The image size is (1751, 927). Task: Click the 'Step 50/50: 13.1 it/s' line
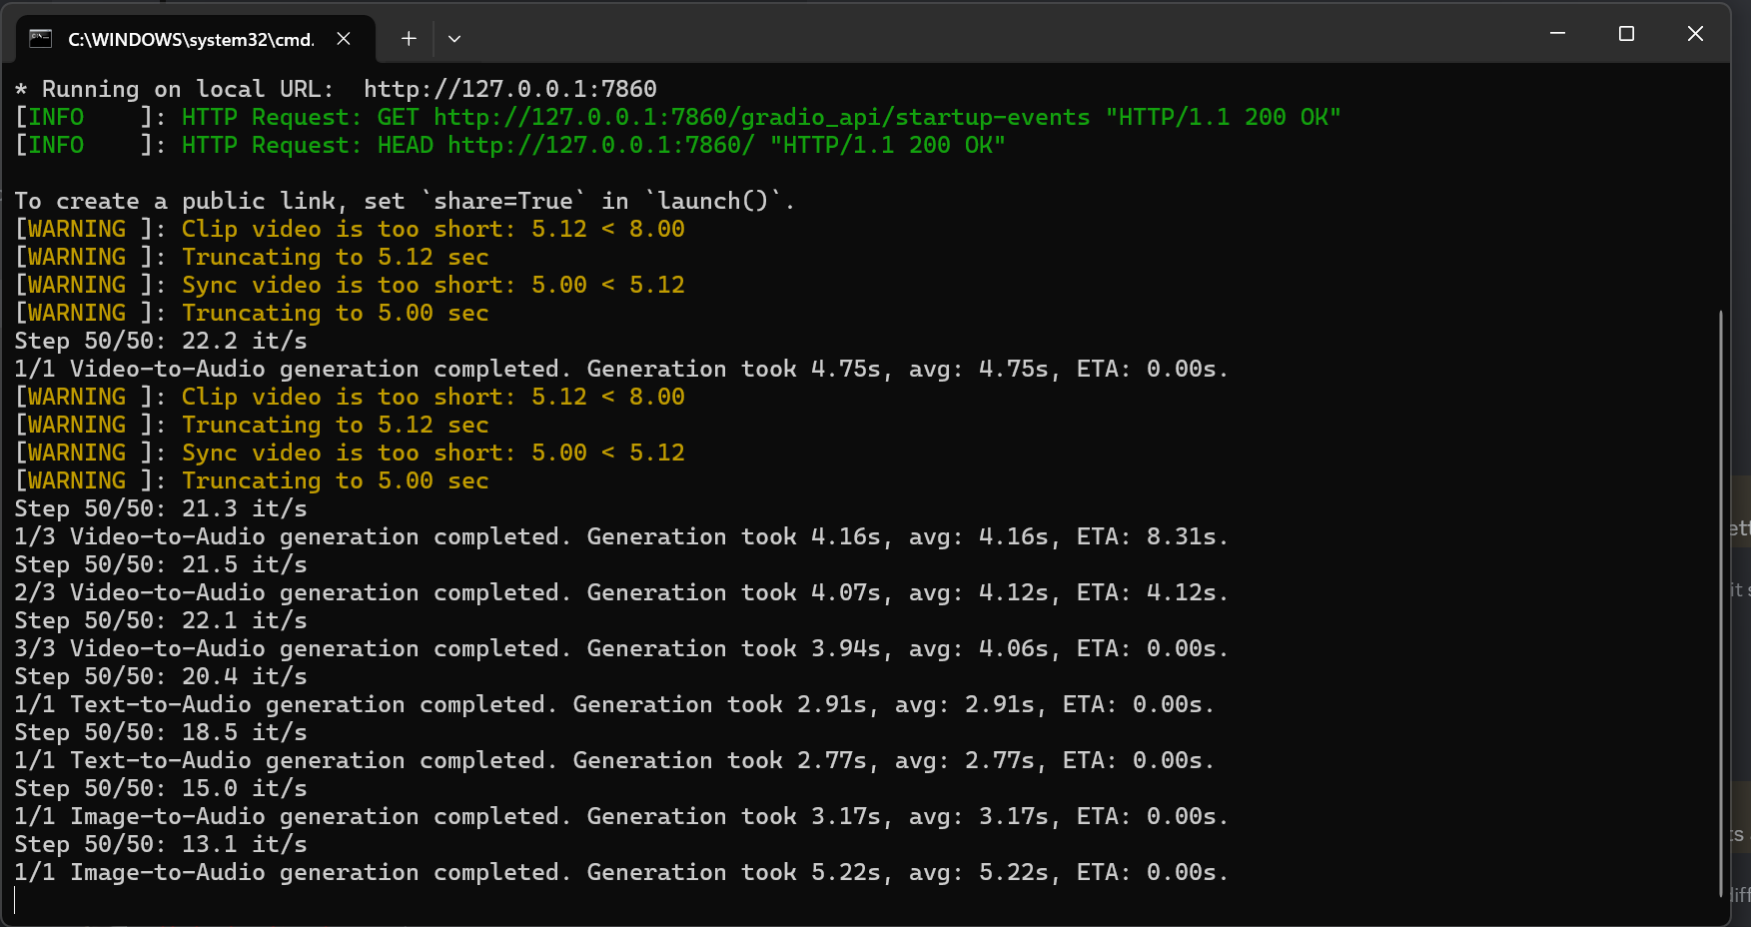click(160, 844)
